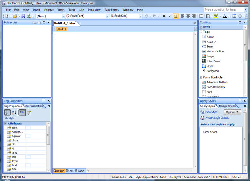Toggle Show Set Properties on Top

tap(22, 113)
